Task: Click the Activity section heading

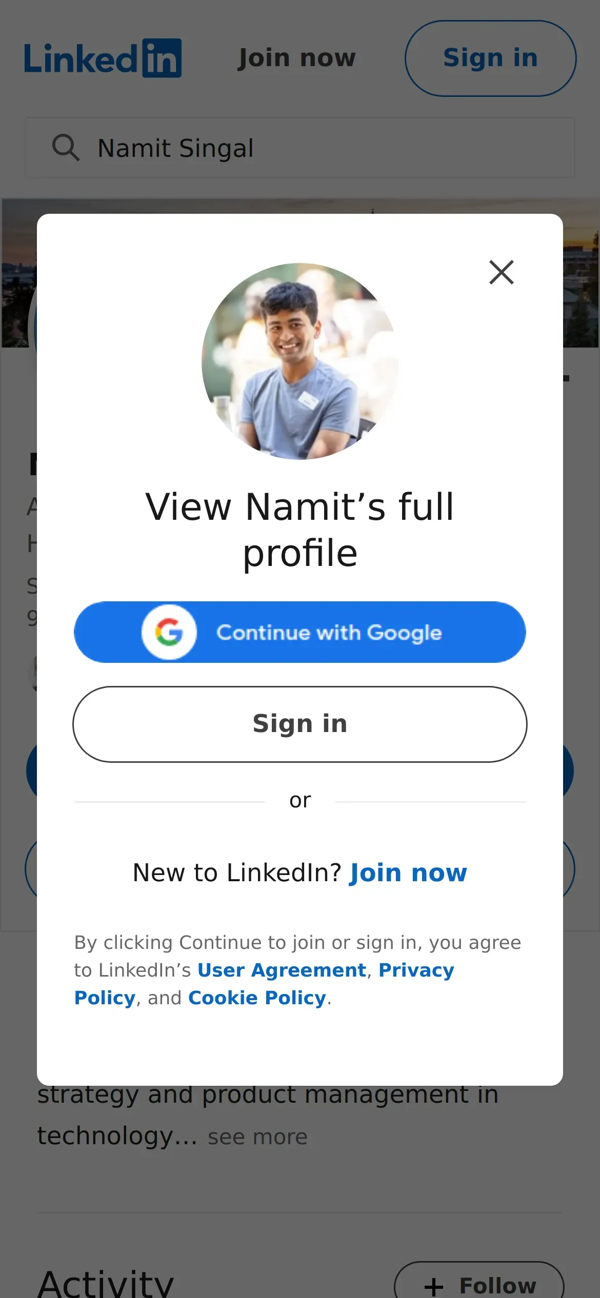Action: [x=106, y=1284]
